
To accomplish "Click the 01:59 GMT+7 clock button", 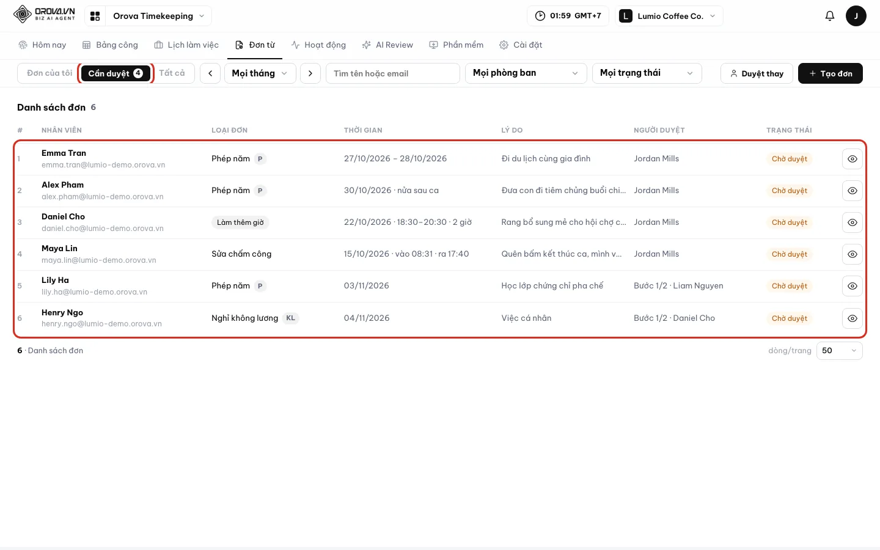I will tap(568, 16).
